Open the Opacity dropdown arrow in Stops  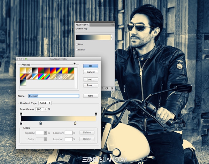(x=45, y=133)
